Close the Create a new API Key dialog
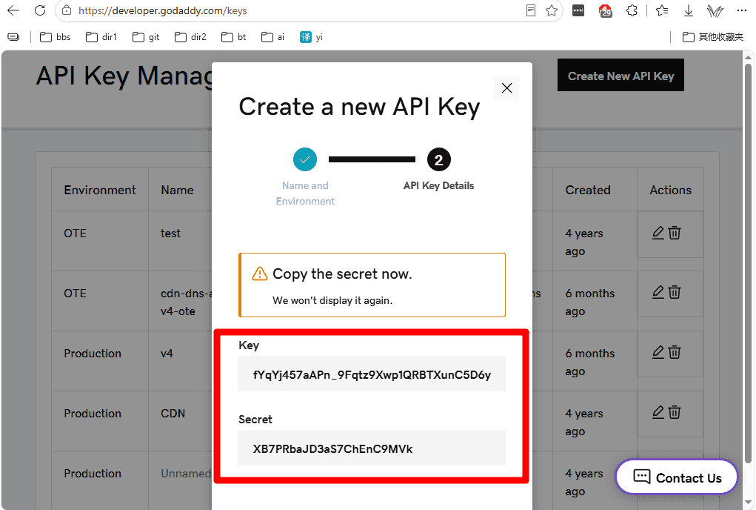Screen dimensions: 756x510 point(506,87)
